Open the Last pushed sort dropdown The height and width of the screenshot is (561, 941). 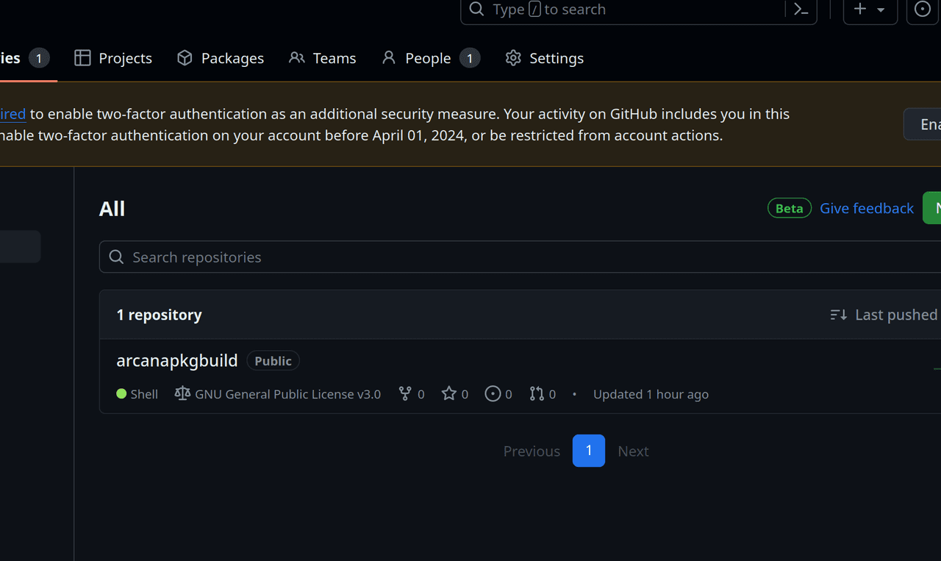pos(884,315)
